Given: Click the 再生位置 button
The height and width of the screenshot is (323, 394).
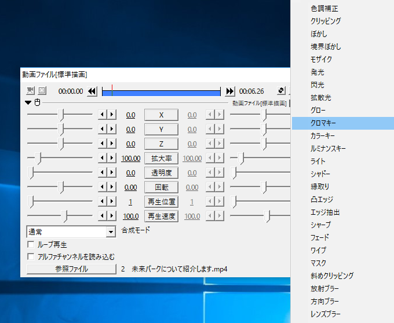Looking at the screenshot, I should click(x=161, y=202).
